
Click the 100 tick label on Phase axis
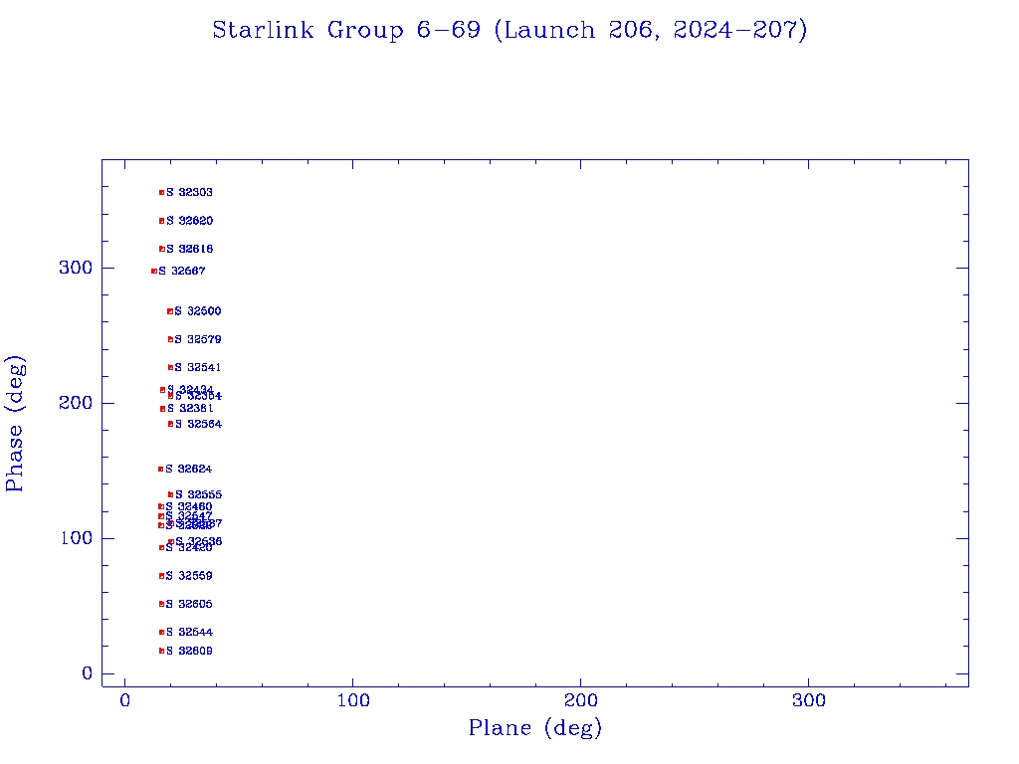[76, 538]
